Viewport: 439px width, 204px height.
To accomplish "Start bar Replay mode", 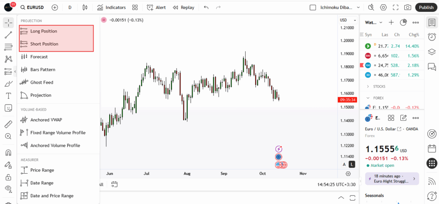I will (x=183, y=7).
